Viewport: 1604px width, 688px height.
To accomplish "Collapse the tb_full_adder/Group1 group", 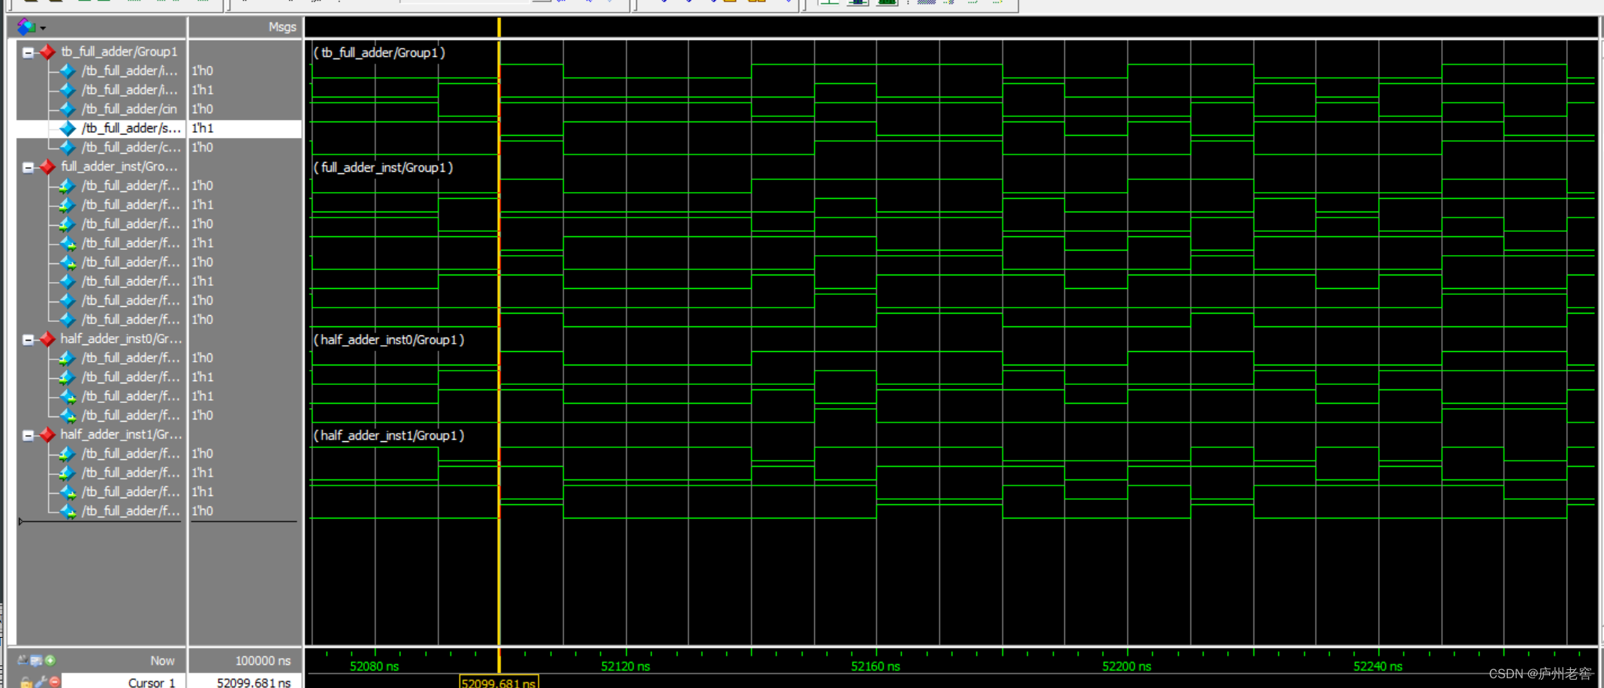I will (28, 52).
